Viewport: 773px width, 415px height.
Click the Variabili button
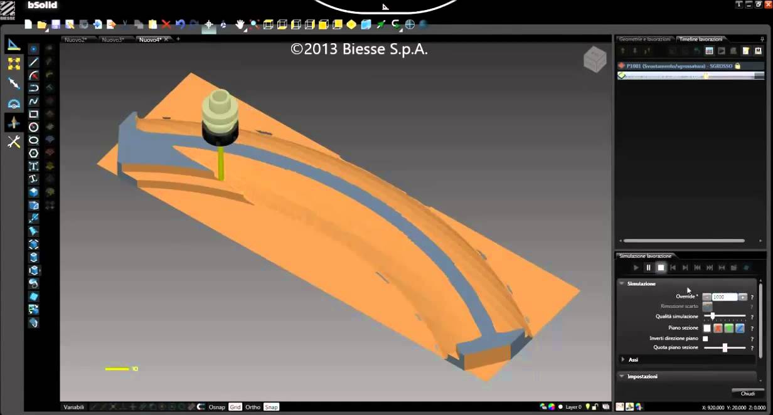coord(73,407)
